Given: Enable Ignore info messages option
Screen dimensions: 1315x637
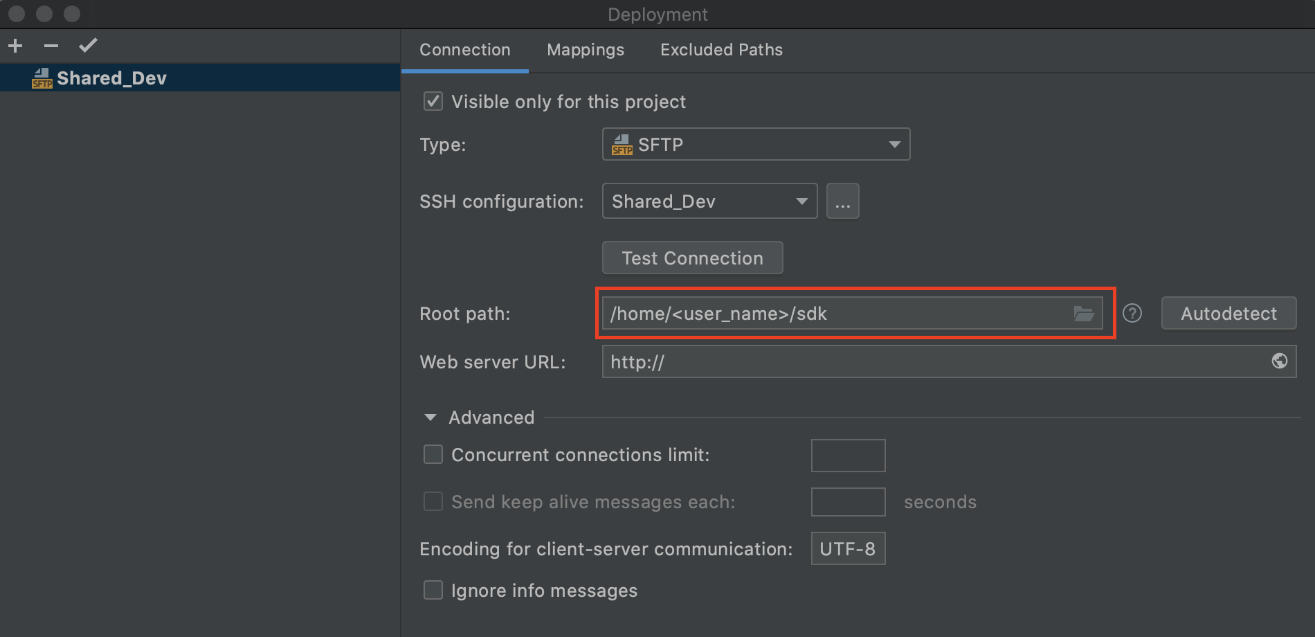Looking at the screenshot, I should point(433,590).
